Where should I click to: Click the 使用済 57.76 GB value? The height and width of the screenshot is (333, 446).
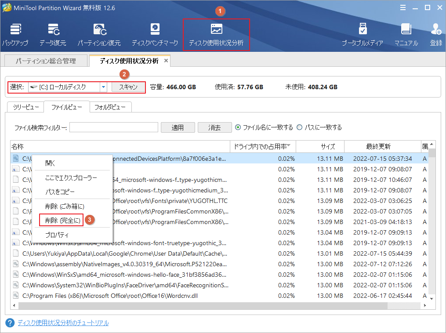click(250, 87)
